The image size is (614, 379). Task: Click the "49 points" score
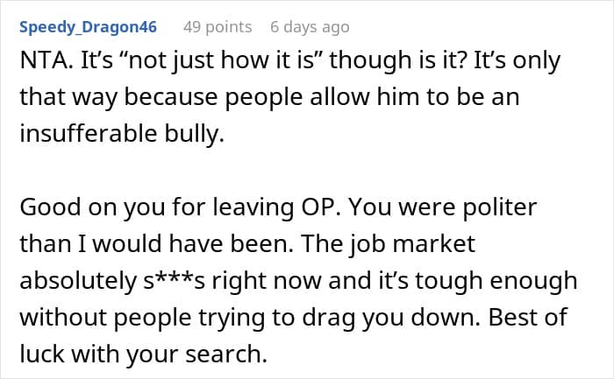217,27
